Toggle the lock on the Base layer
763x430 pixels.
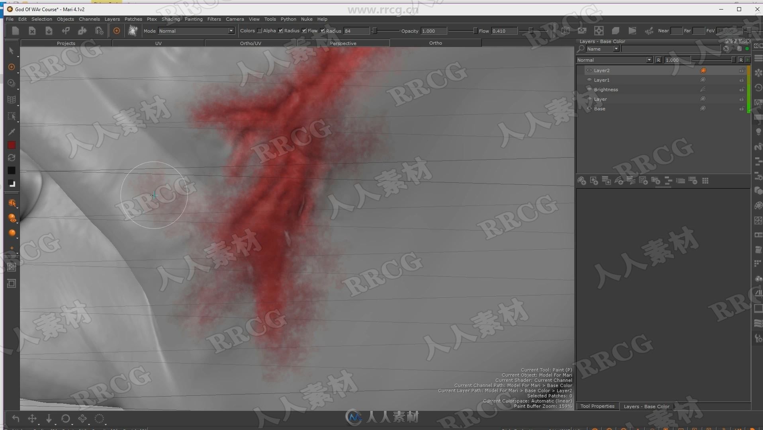tap(742, 109)
